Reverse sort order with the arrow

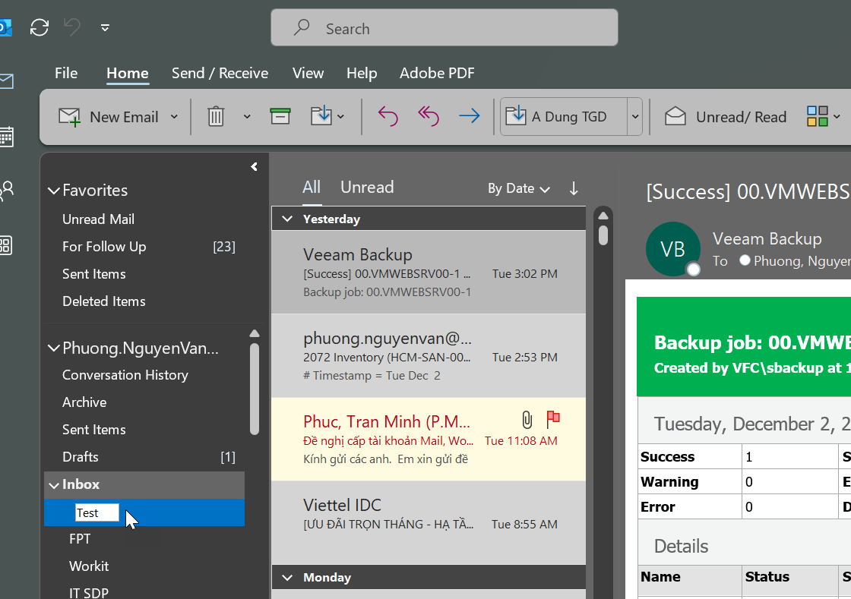click(x=574, y=188)
